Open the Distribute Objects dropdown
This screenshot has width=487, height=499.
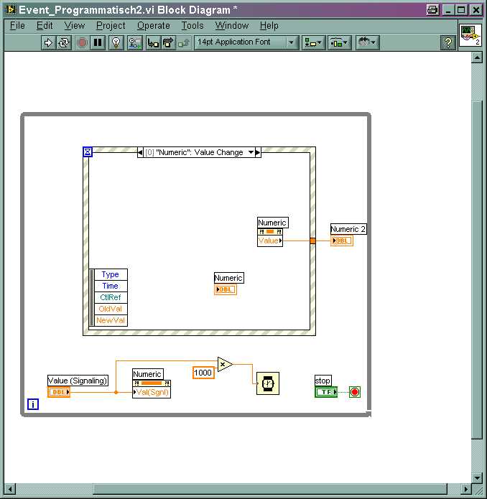(340, 42)
